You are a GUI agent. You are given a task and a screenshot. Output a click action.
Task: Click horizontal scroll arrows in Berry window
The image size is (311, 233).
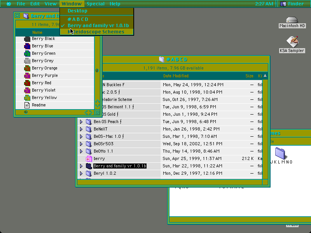tap(89, 113)
